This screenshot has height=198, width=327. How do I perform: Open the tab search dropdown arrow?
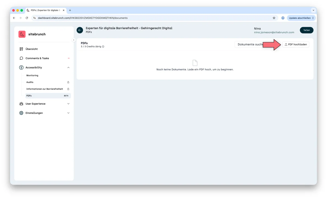coord(313,10)
